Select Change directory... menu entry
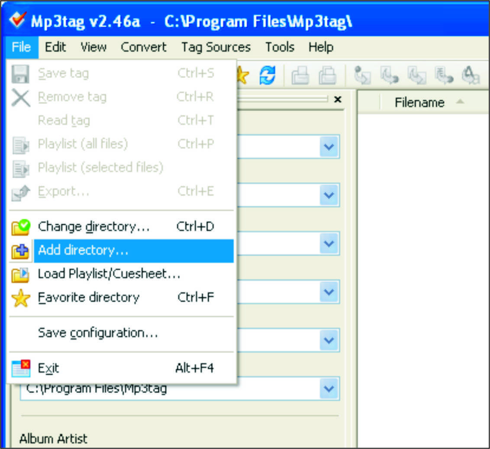490x449 pixels. point(122,227)
